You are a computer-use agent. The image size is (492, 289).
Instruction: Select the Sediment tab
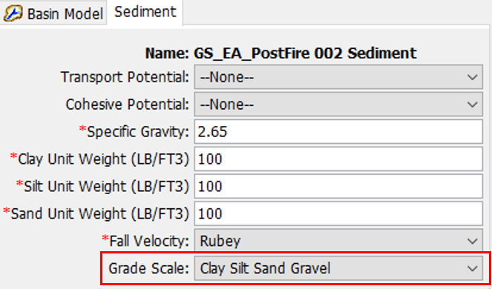145,12
